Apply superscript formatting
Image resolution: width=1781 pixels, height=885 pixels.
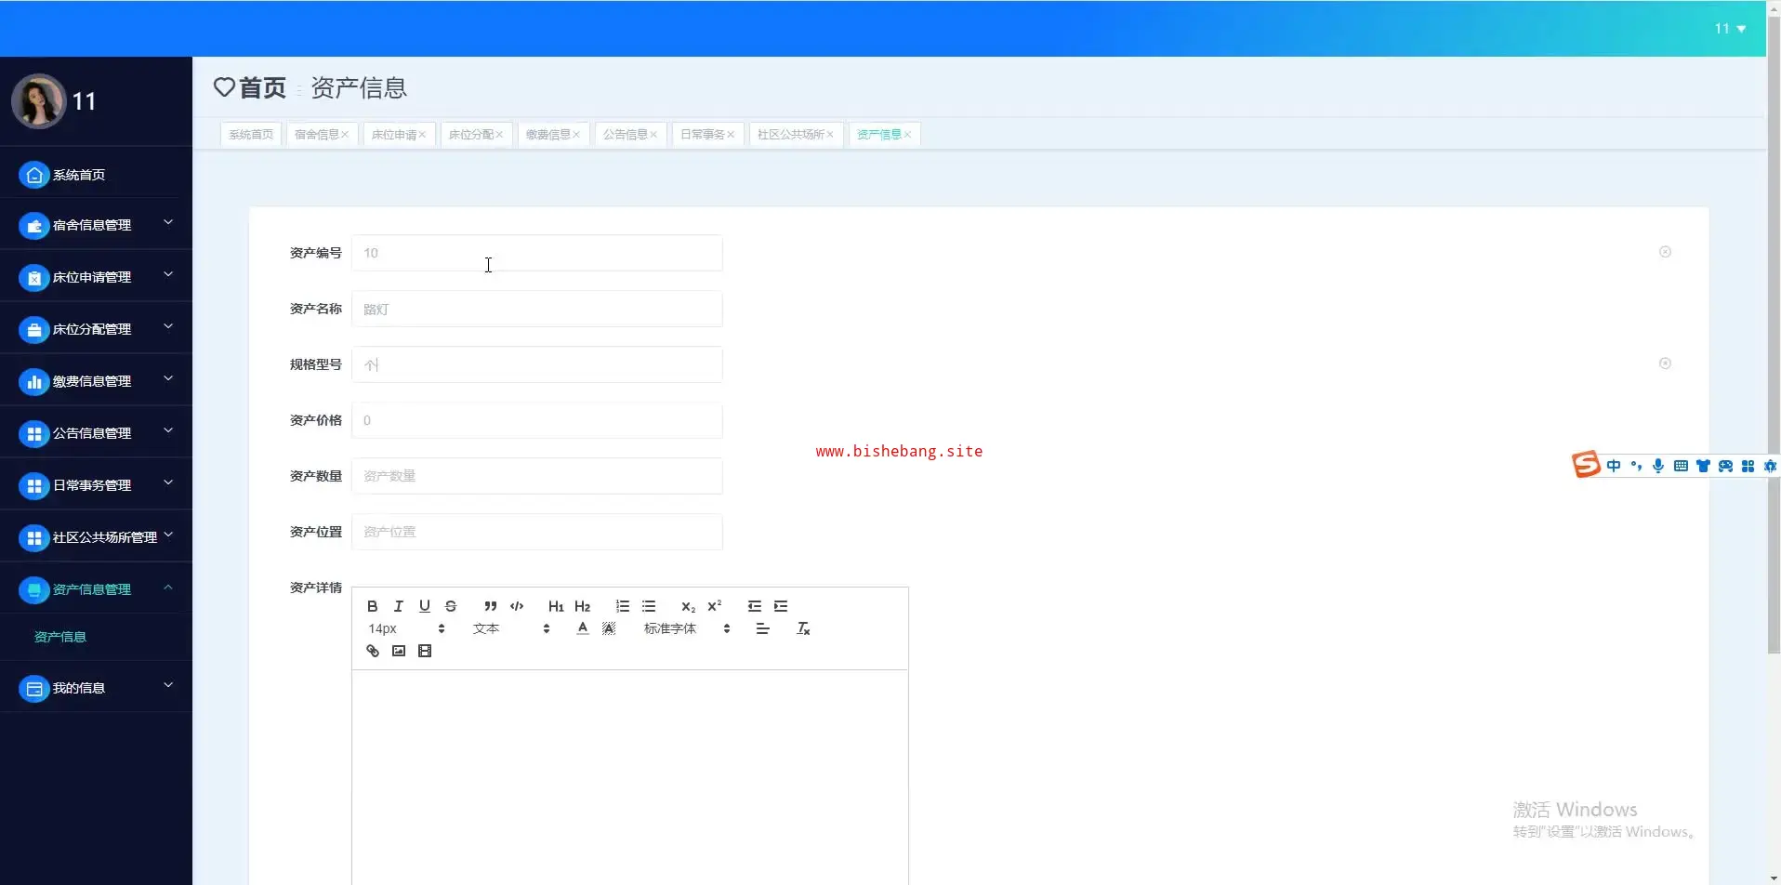tap(715, 606)
